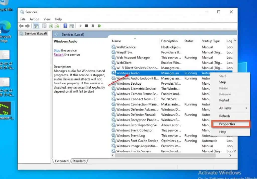Click the Forward navigation arrow
Viewport: 257px width, 179px height.
pos(28,26)
